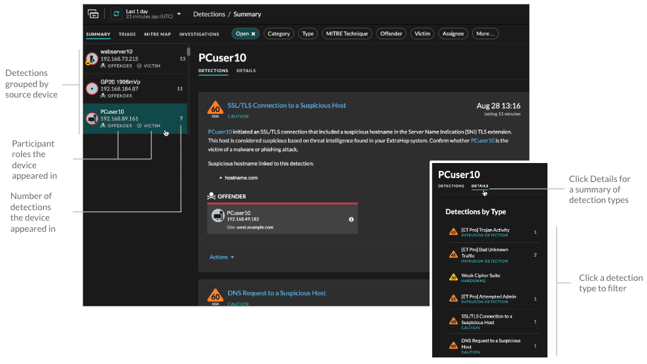The height and width of the screenshot is (364, 647).
Task: Click the GP20 1996mVp device icon
Action: tap(92, 88)
